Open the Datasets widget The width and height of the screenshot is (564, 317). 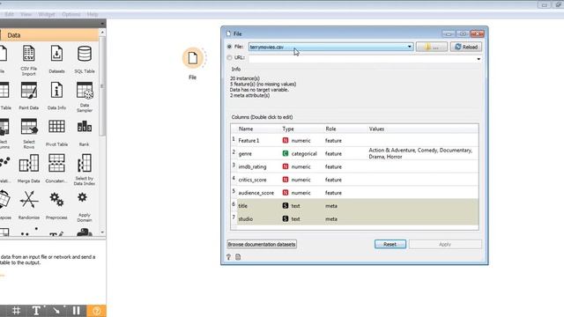56,59
